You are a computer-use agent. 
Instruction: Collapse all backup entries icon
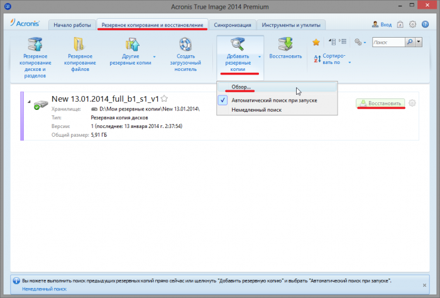click(333, 42)
